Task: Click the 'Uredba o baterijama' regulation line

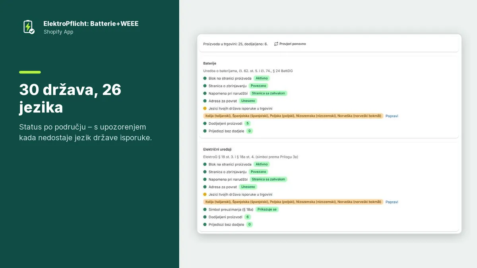Action: [x=248, y=71]
